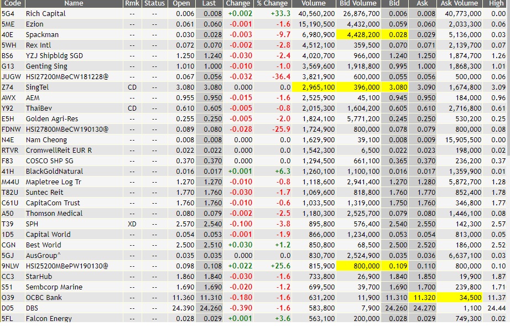Click SingTel's highlighted volume 2,965,100
The width and height of the screenshot is (510, 326).
point(319,87)
